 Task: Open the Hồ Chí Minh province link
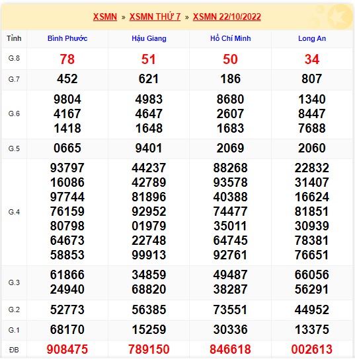tap(231, 38)
